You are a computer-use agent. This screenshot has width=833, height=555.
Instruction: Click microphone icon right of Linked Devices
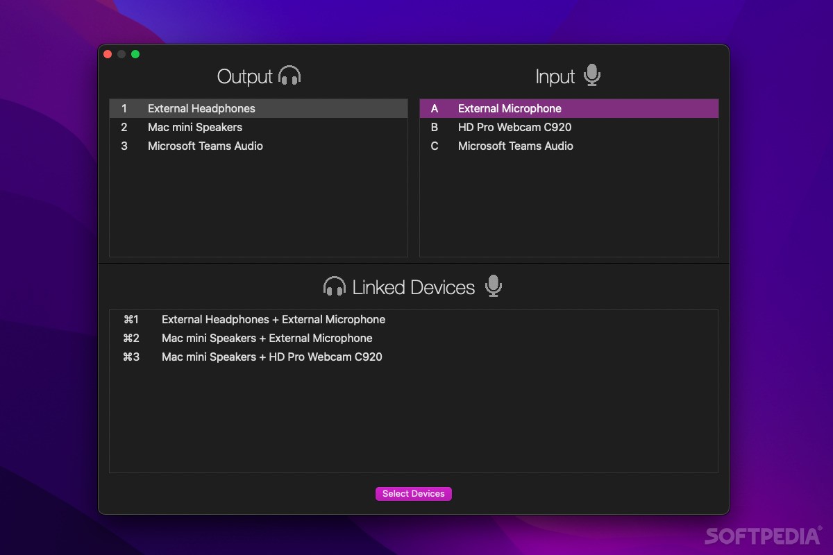pyautogui.click(x=494, y=286)
